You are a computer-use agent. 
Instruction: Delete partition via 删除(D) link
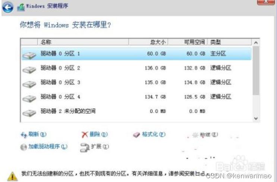98,134
